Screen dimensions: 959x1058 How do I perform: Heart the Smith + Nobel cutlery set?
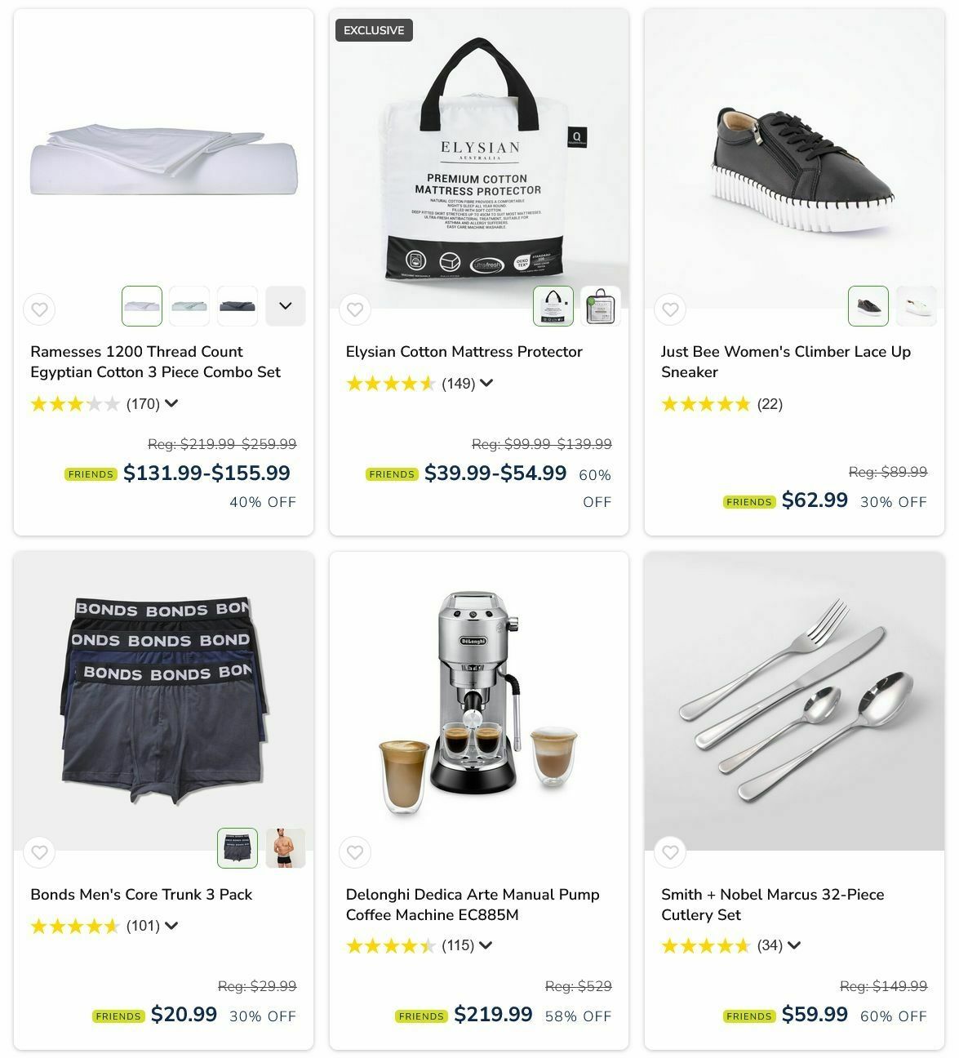tap(670, 852)
